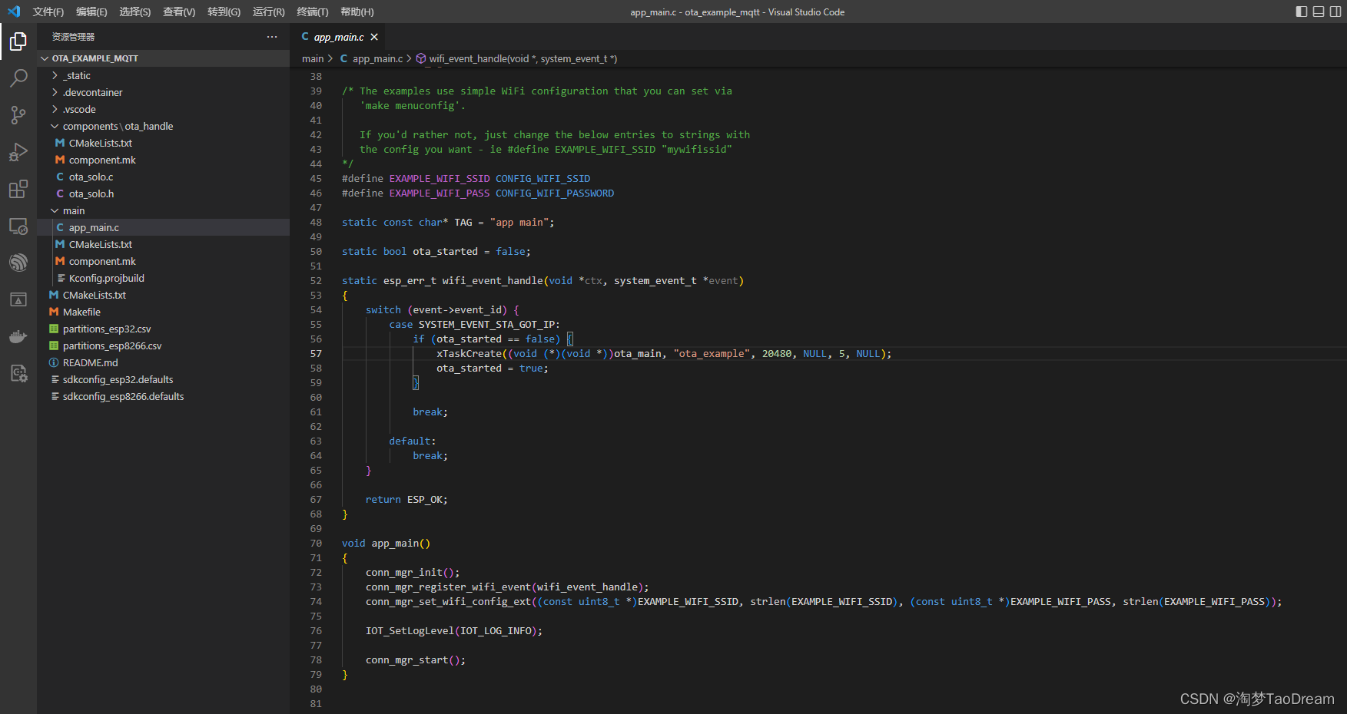Viewport: 1347px width, 714px height.
Task: Open the Remote Explorer view
Action: pyautogui.click(x=18, y=226)
